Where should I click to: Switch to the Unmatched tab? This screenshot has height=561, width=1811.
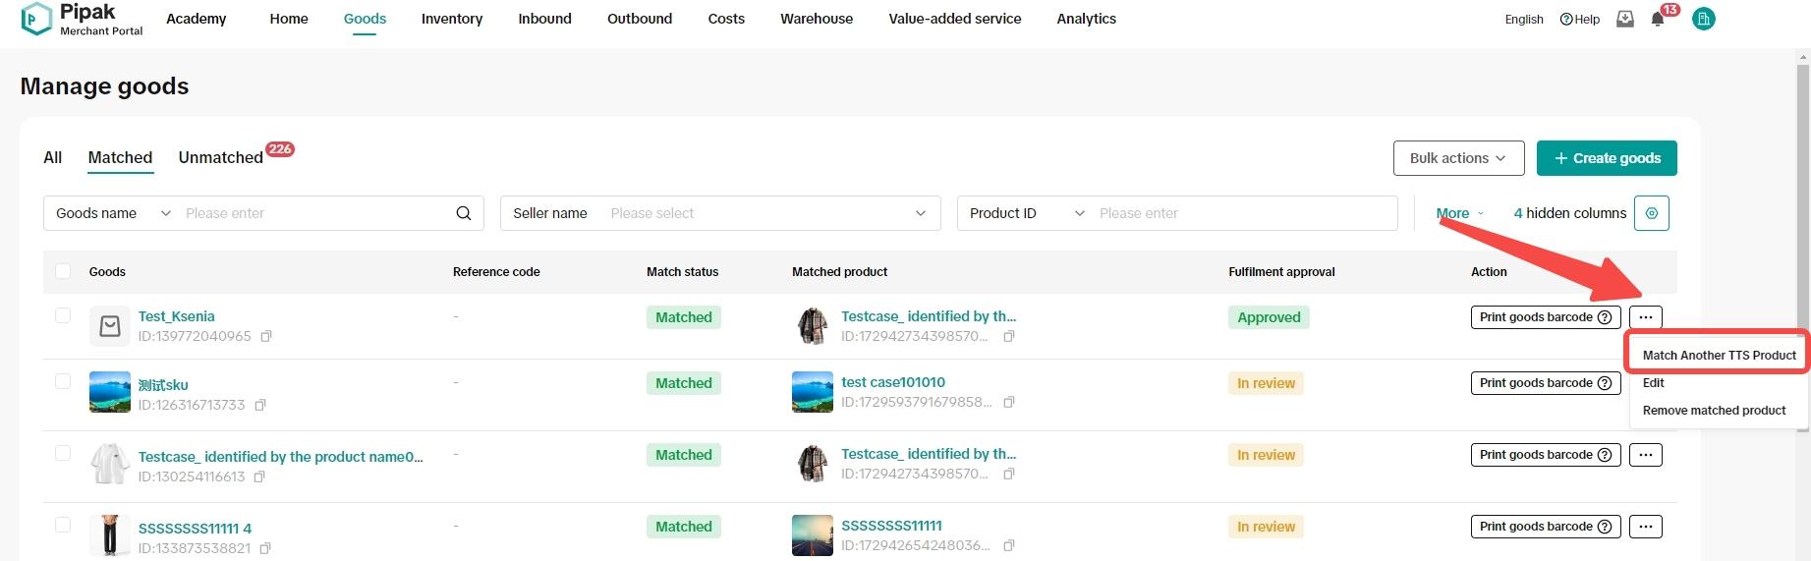pos(221,158)
